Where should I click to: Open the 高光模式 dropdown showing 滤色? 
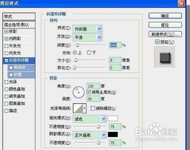(89, 119)
